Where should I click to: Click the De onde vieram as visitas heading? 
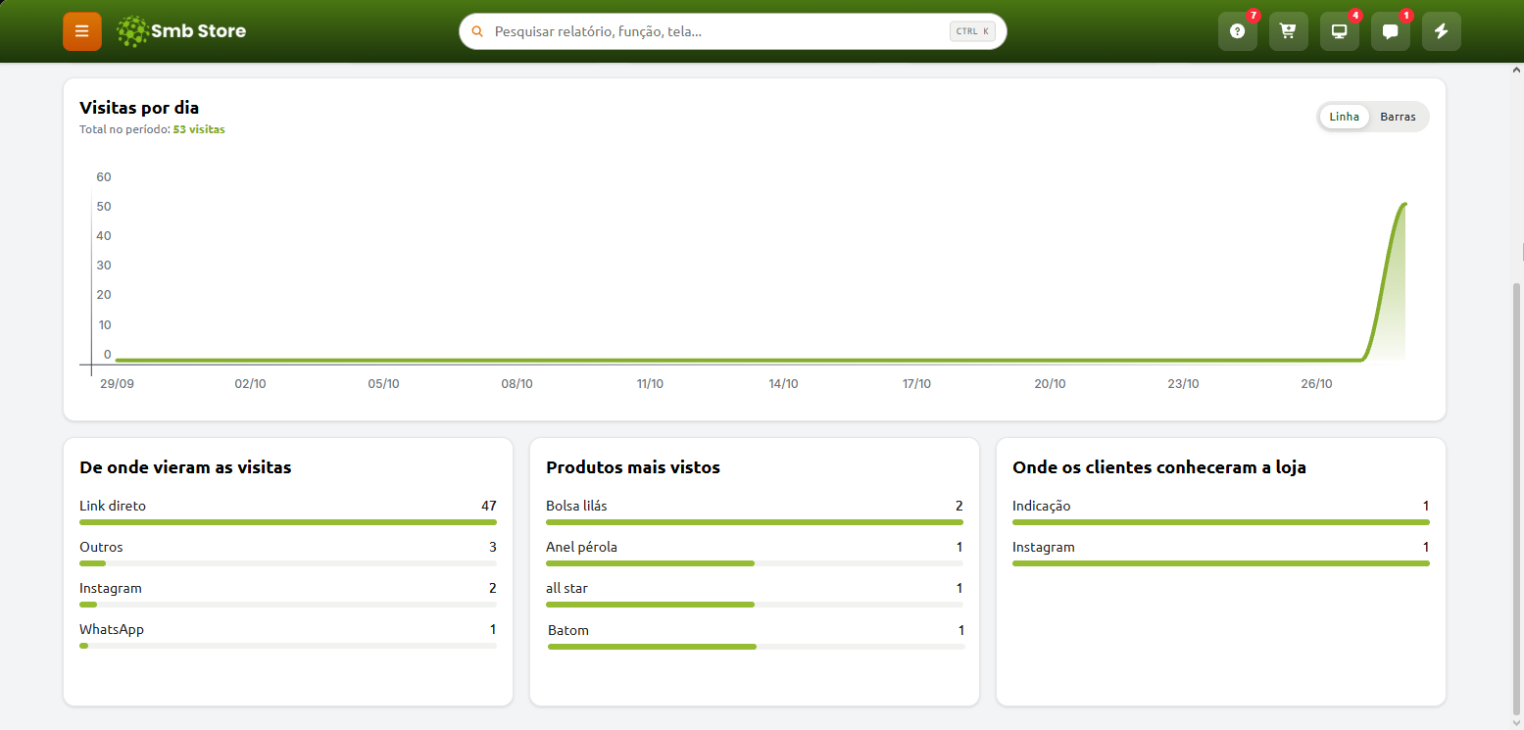(x=185, y=467)
